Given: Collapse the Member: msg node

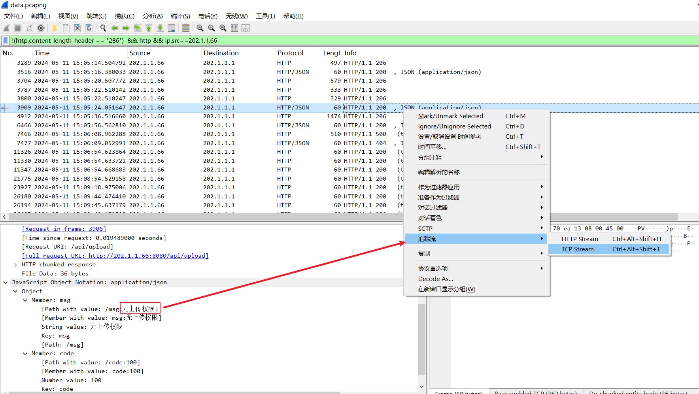Looking at the screenshot, I should [25, 300].
